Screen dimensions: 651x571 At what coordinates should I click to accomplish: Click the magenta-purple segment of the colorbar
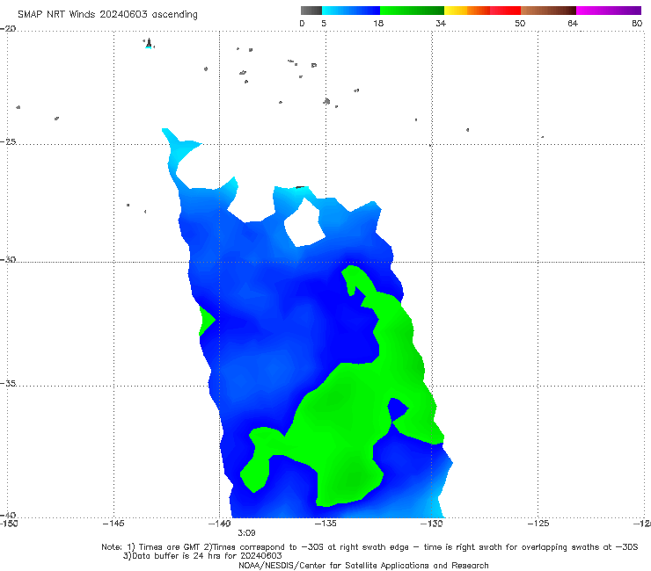(x=609, y=11)
